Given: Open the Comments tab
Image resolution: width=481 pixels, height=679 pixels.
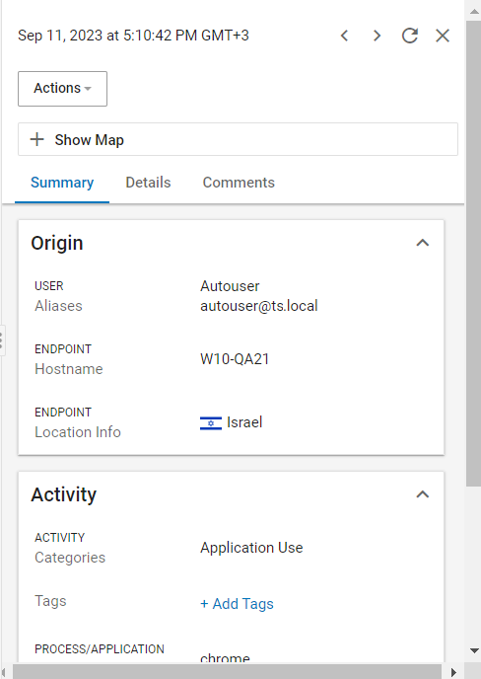Looking at the screenshot, I should pos(239,183).
